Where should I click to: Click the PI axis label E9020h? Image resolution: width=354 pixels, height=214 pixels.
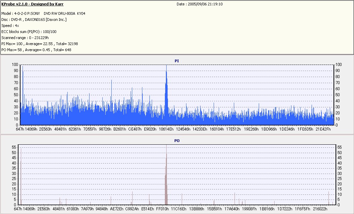[x=150, y=129]
